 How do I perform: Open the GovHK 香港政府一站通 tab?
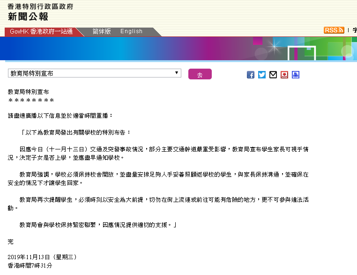coord(41,31)
